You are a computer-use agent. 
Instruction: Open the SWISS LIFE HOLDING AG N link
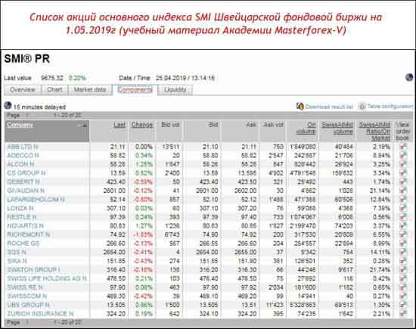[47, 278]
